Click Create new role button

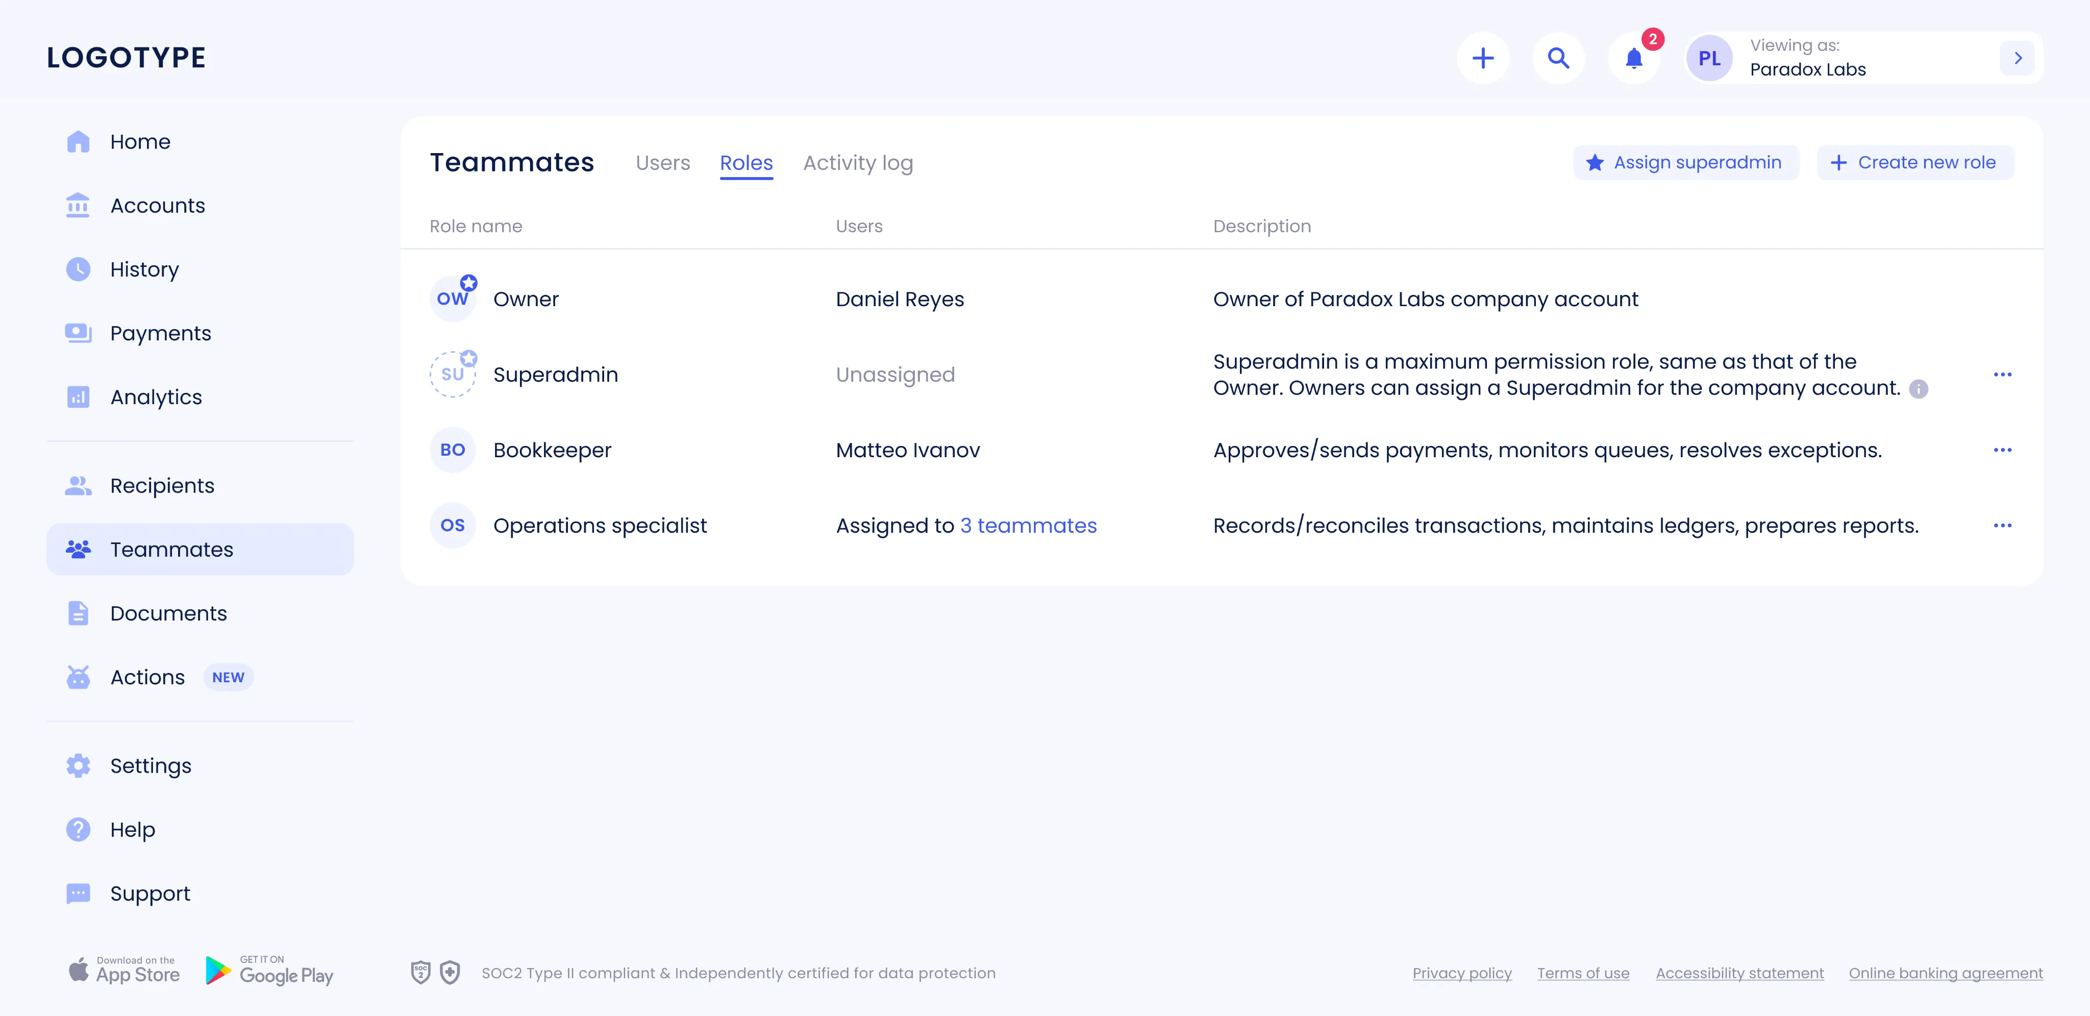pos(1915,162)
